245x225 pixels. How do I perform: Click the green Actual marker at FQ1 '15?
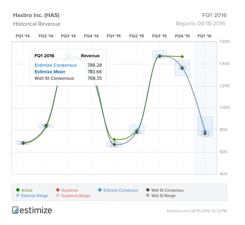point(114,139)
